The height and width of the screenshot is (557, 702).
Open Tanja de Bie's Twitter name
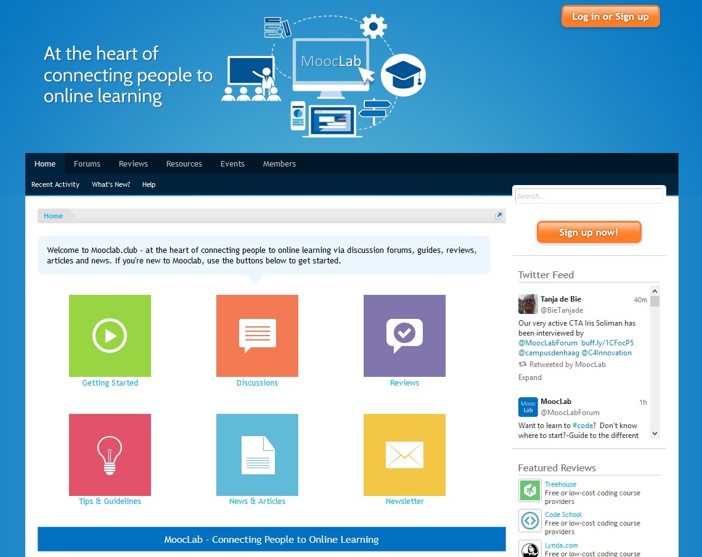point(560,299)
